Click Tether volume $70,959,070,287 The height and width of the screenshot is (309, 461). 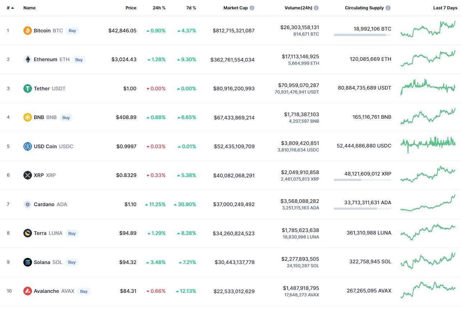[x=299, y=85]
